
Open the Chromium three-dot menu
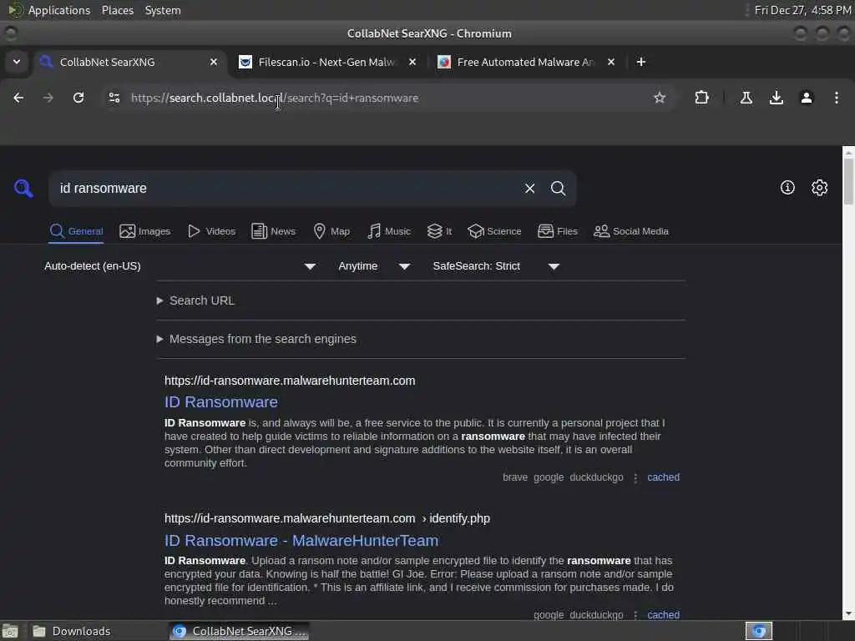pos(836,98)
